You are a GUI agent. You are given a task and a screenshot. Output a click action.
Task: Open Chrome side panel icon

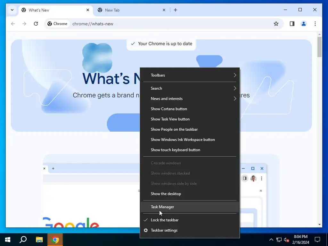(x=292, y=24)
